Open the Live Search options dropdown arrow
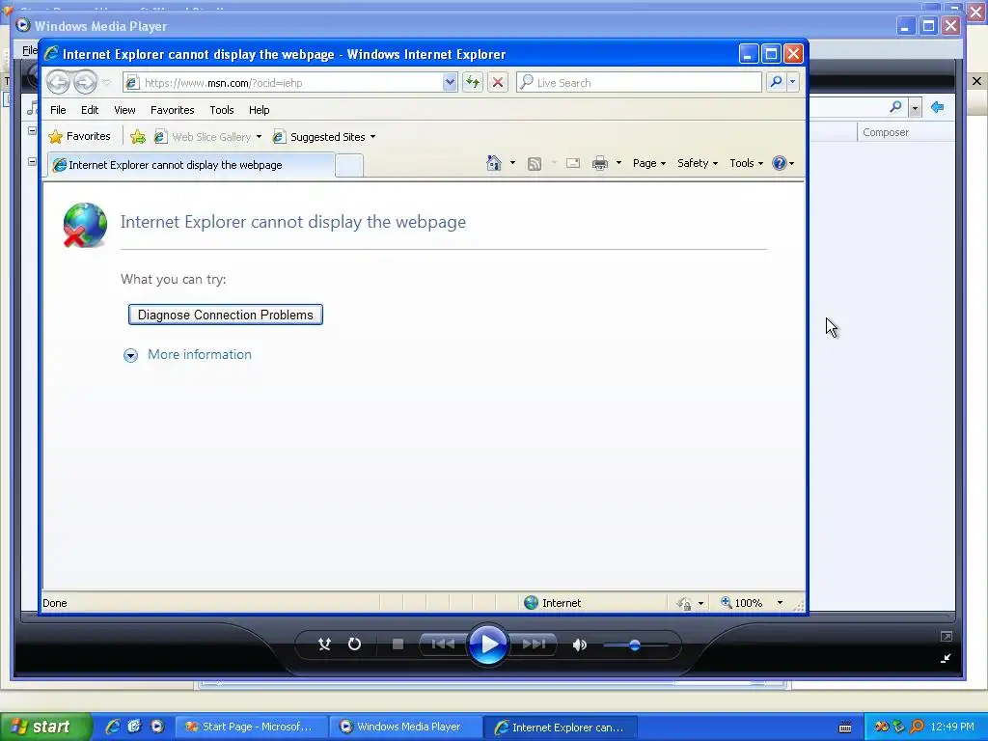Viewport: 988px width, 741px height. [792, 82]
